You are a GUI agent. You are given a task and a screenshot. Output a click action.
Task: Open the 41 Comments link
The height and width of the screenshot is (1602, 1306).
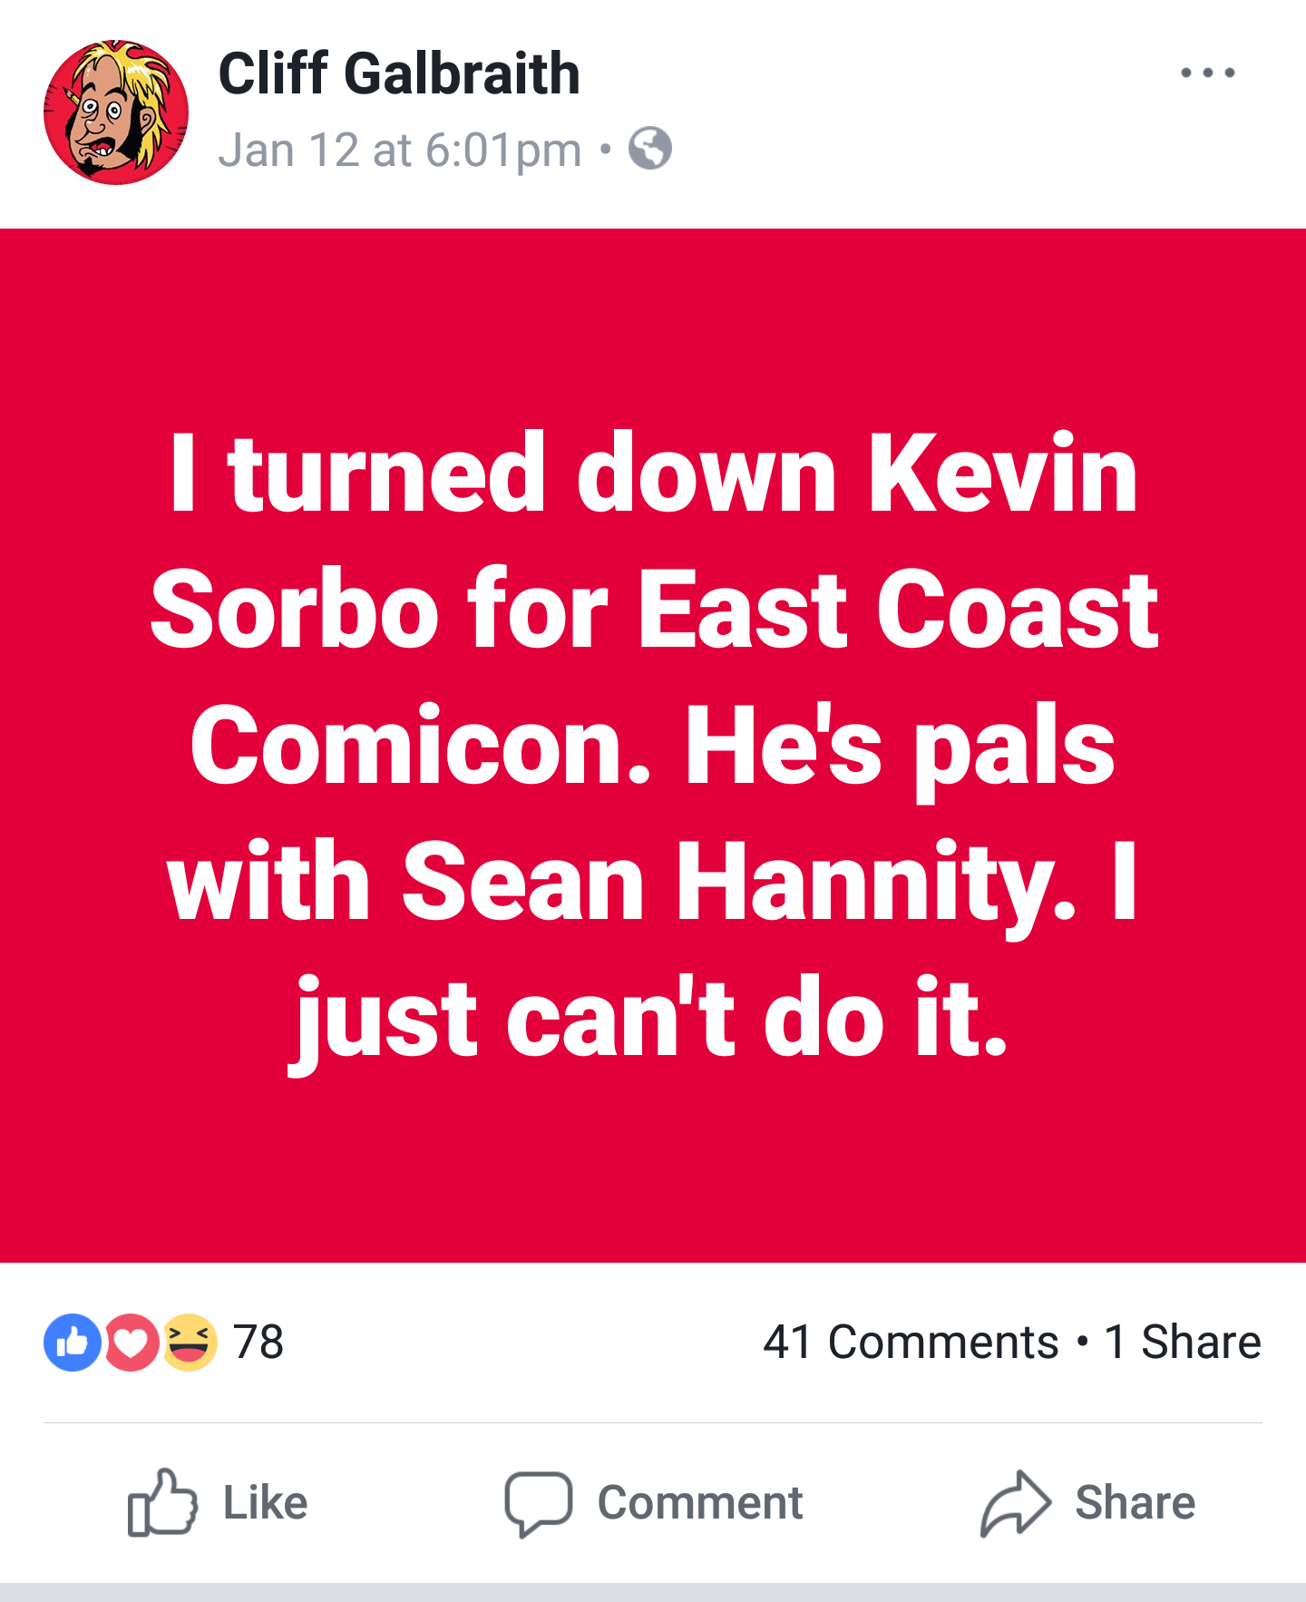910,1342
